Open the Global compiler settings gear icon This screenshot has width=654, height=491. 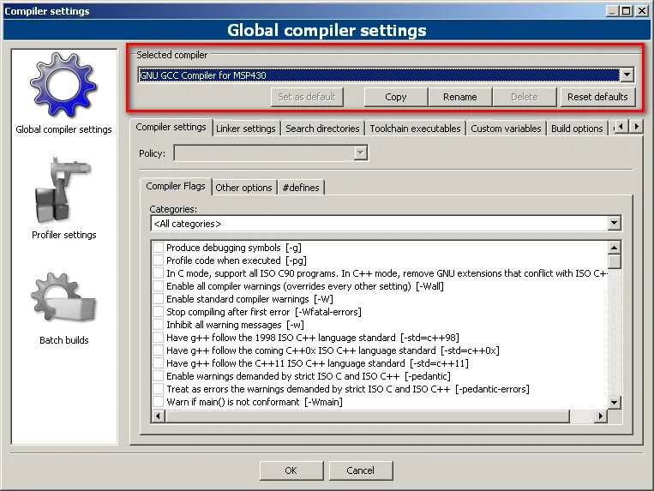coord(63,85)
